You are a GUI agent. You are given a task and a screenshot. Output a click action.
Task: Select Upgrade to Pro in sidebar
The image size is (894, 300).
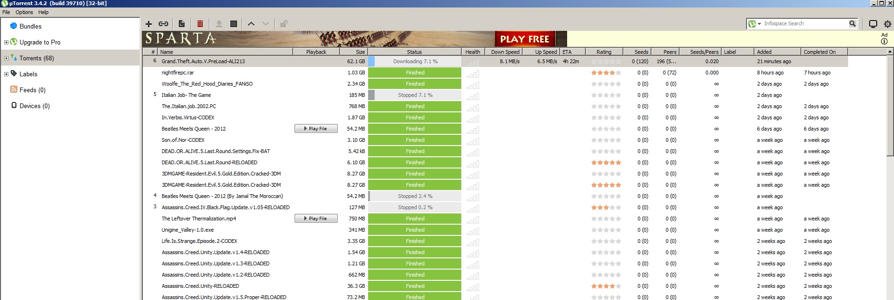[40, 42]
